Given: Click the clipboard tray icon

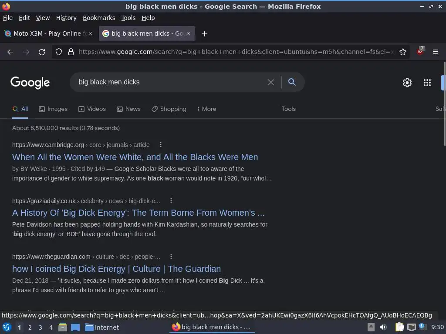Looking at the screenshot, I should (x=400, y=327).
